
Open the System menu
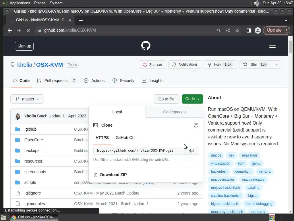click(56, 3)
